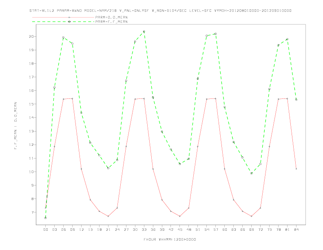Click the y-axis tick label 14
Image resolution: width=323 pixels, height=250 pixels.
click(31, 118)
